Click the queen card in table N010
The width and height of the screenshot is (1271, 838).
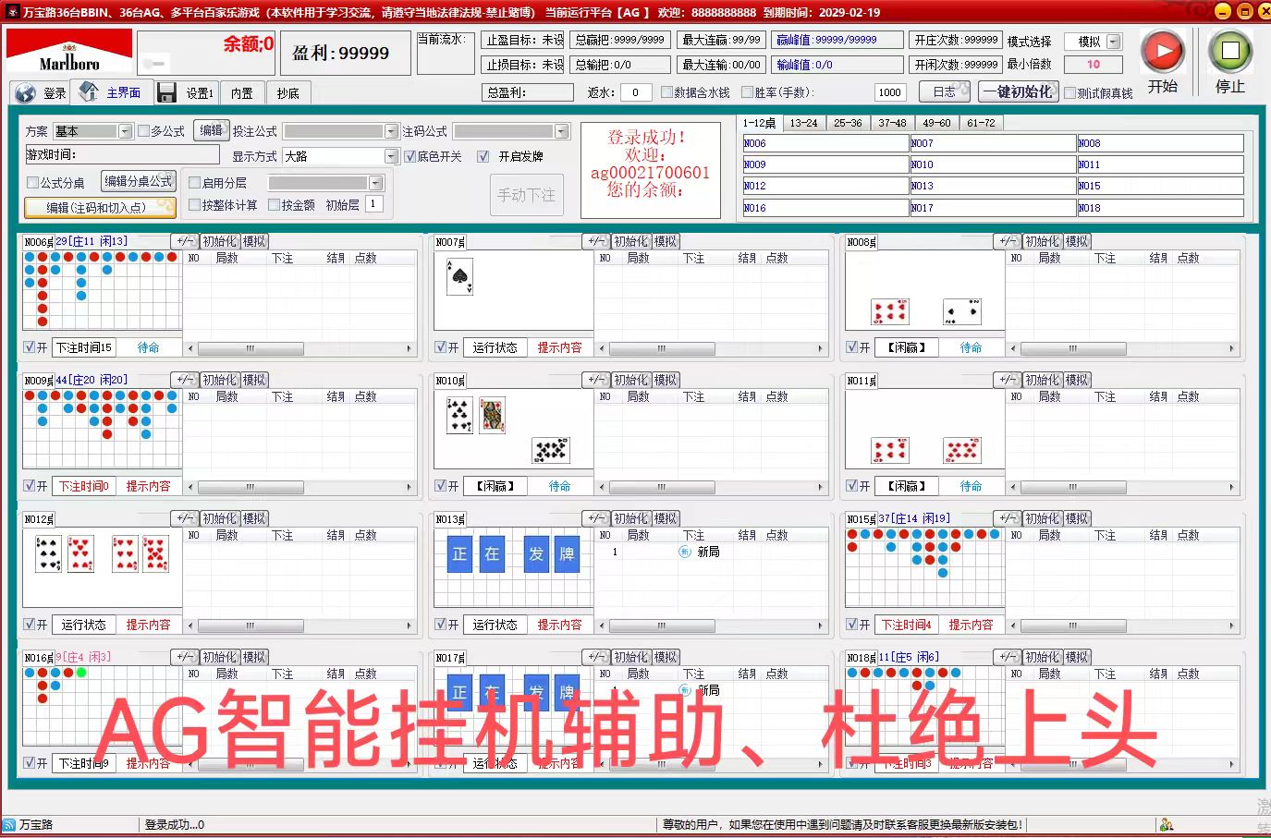[493, 415]
